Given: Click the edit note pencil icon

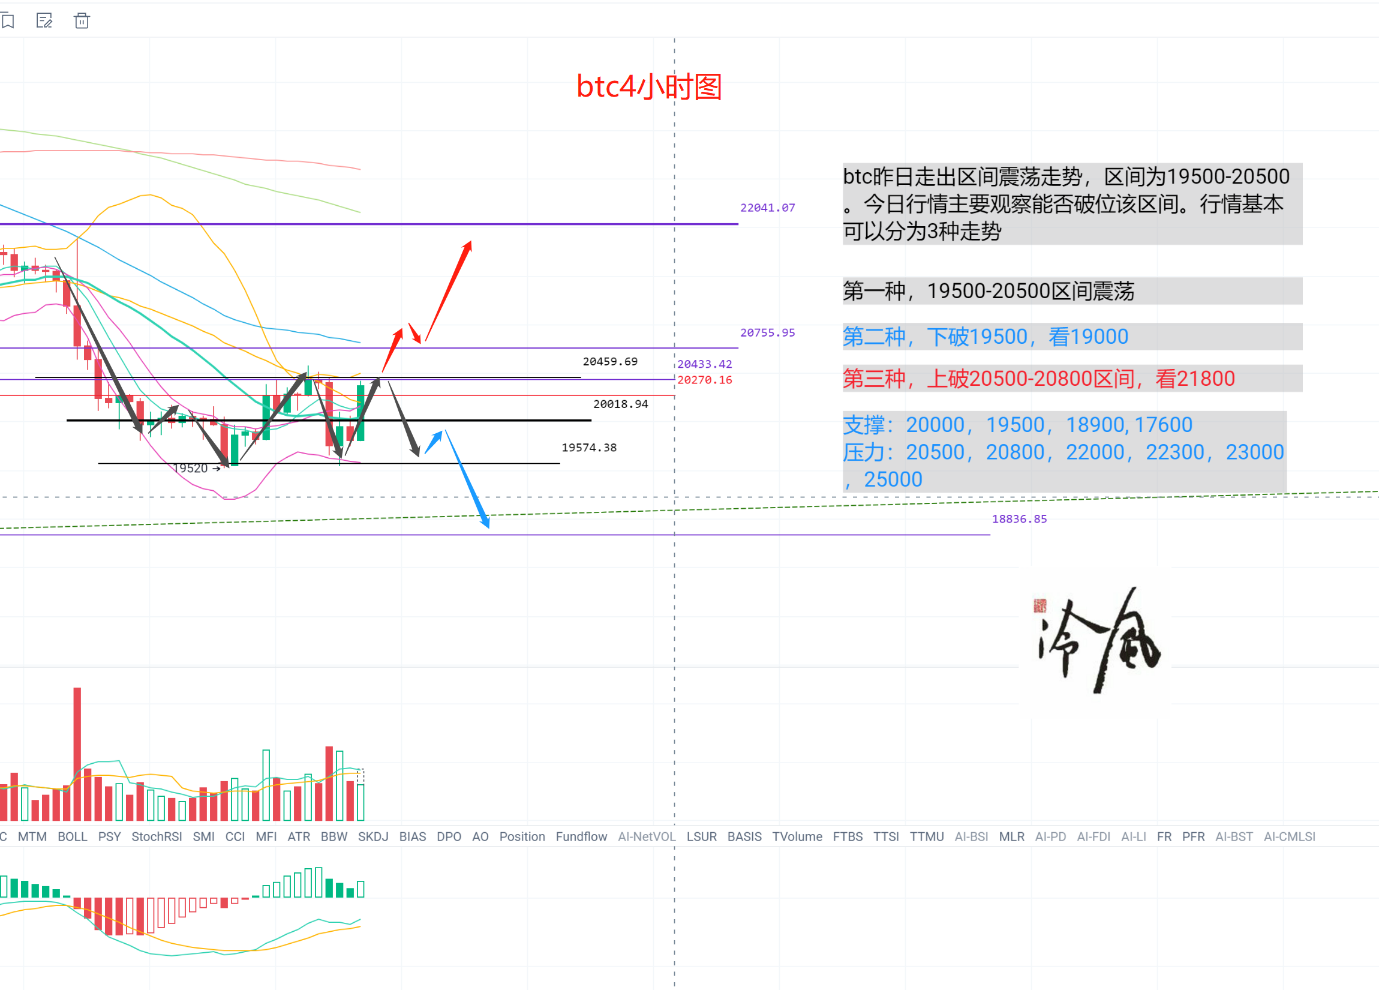Looking at the screenshot, I should [44, 21].
